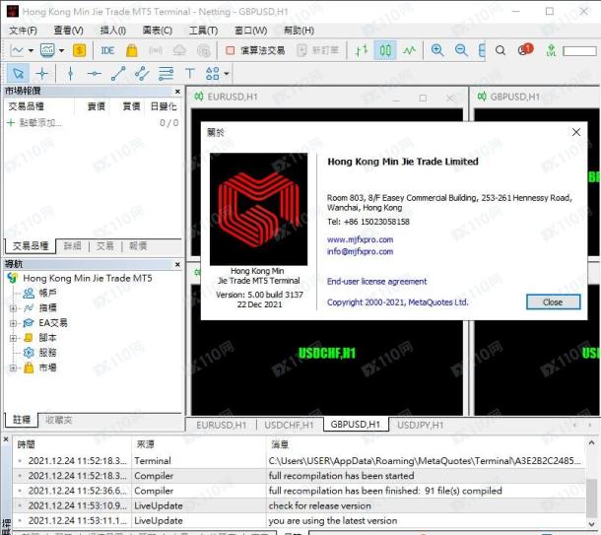Open End-user license agreement link

click(x=376, y=282)
